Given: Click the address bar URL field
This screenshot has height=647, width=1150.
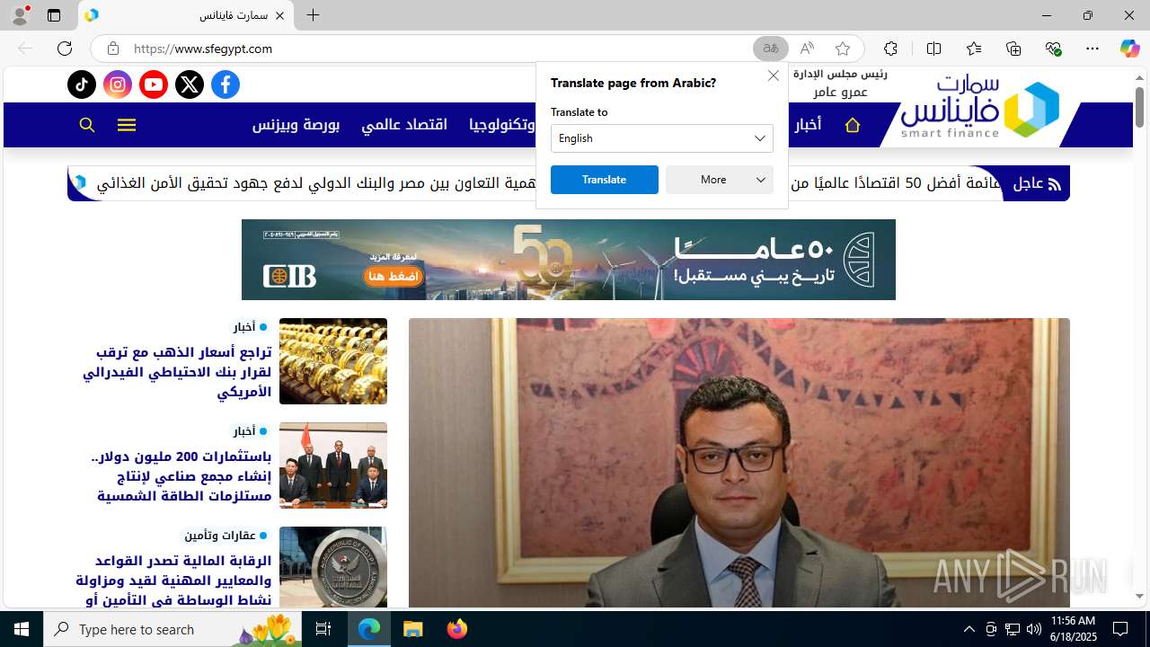Looking at the screenshot, I should click(x=440, y=49).
